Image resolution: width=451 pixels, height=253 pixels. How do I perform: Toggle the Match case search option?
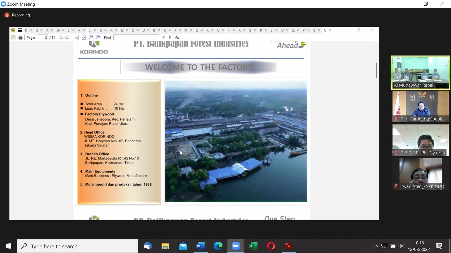177,37
